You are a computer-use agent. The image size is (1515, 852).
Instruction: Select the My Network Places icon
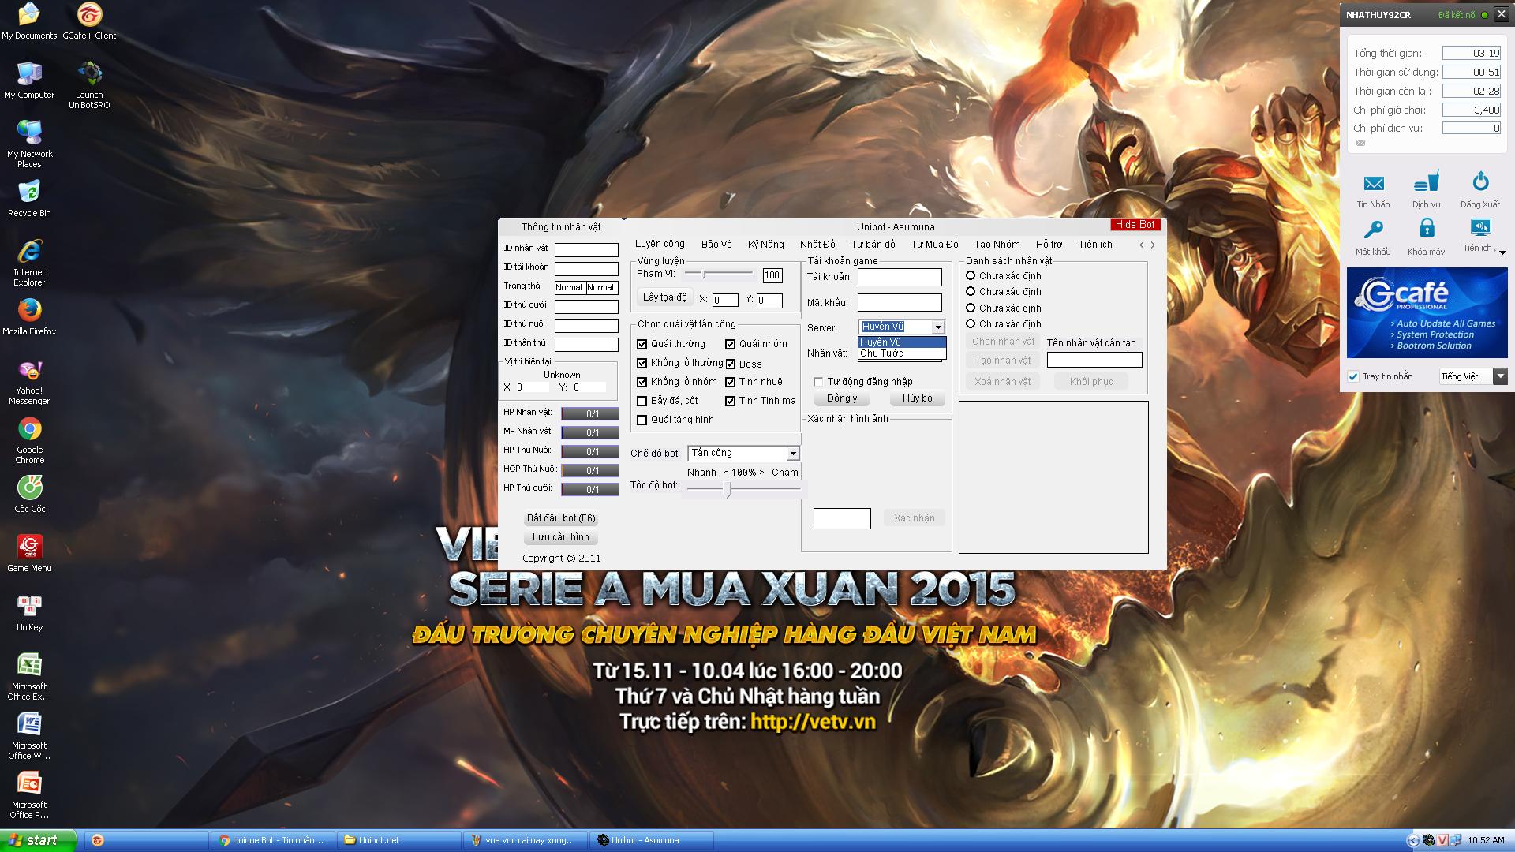tap(29, 144)
